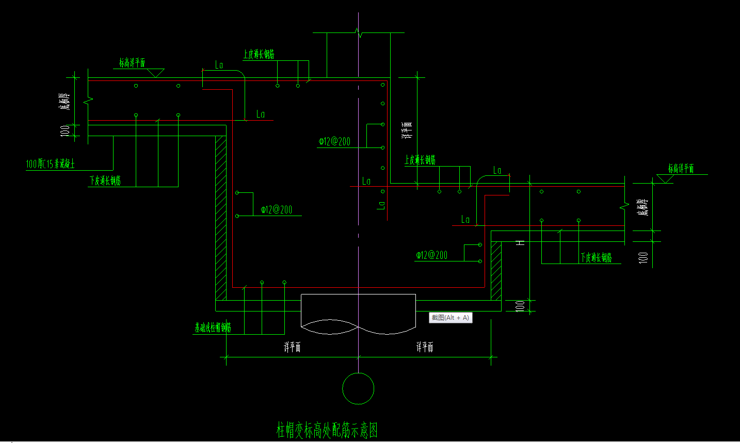The width and height of the screenshot is (740, 443).
Task: Click the upper 上皮通长钢筋 annotation
Action: click(x=259, y=54)
